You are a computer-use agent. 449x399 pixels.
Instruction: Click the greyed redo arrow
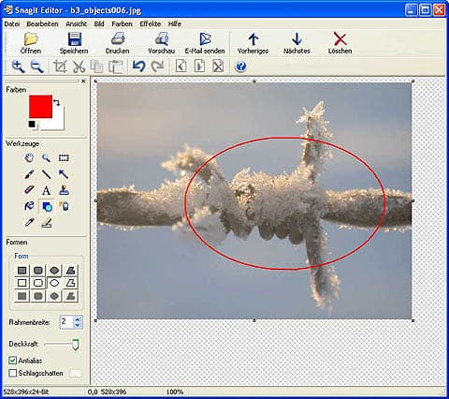157,66
